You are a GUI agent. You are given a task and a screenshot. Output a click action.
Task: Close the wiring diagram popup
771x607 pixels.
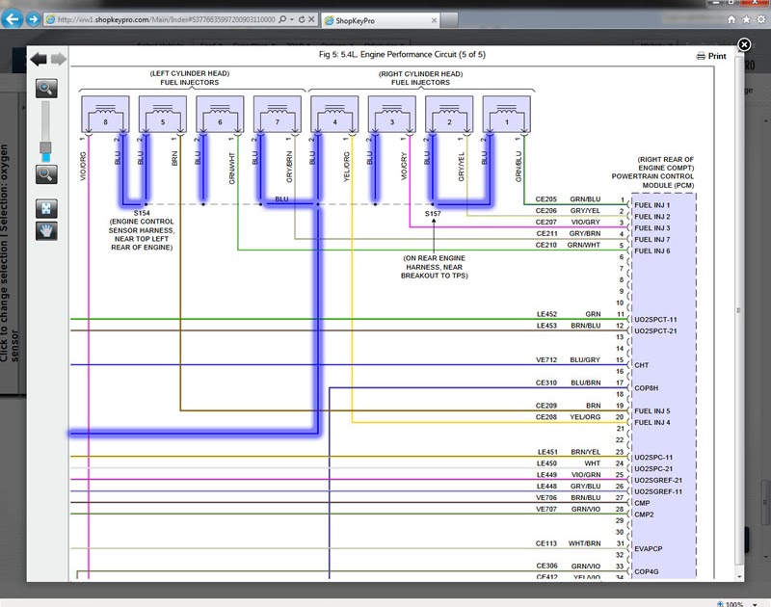[744, 44]
